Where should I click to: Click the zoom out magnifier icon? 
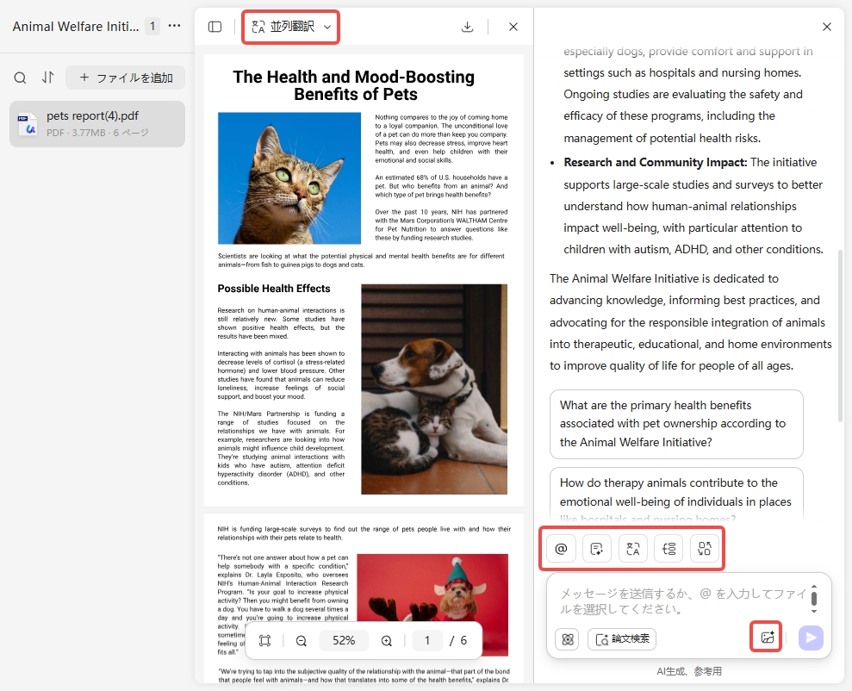tap(301, 640)
